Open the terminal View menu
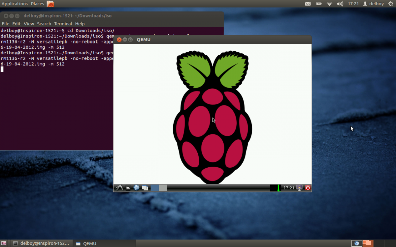 (x=29, y=24)
